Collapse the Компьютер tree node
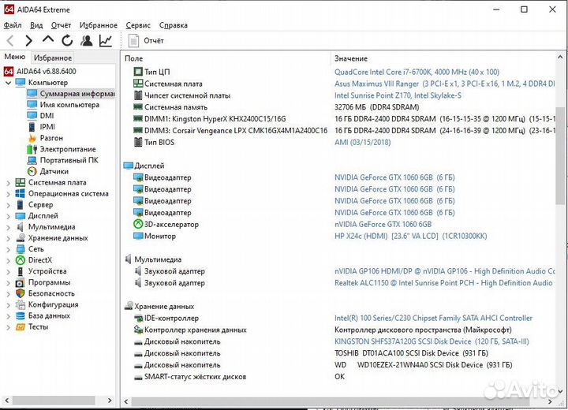Image resolution: width=568 pixels, height=410 pixels. click(x=9, y=83)
